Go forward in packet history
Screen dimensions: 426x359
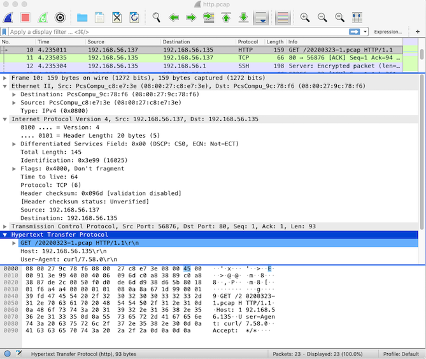coord(191,18)
